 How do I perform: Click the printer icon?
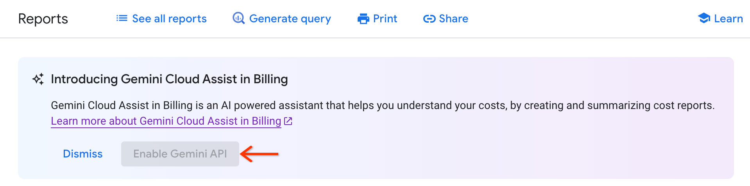pos(363,19)
